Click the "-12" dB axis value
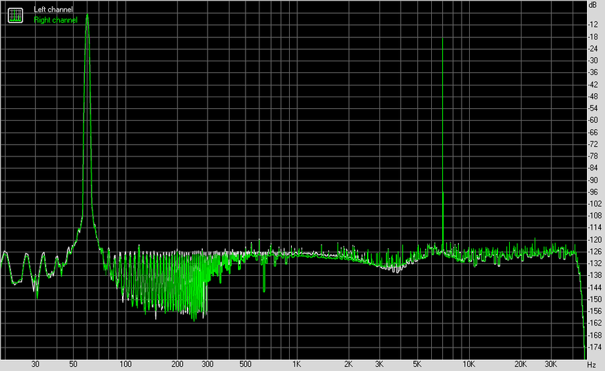 click(593, 24)
